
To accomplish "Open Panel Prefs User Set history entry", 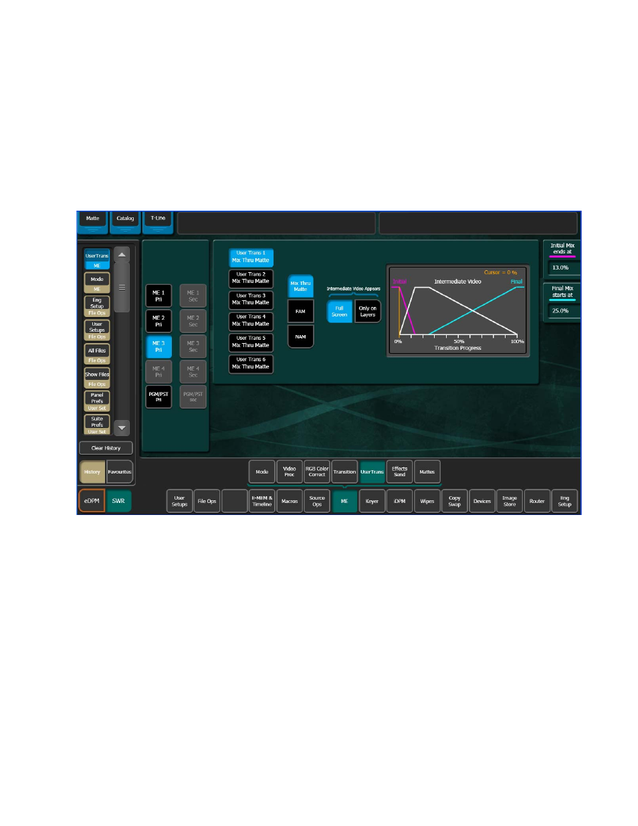I will click(97, 401).
